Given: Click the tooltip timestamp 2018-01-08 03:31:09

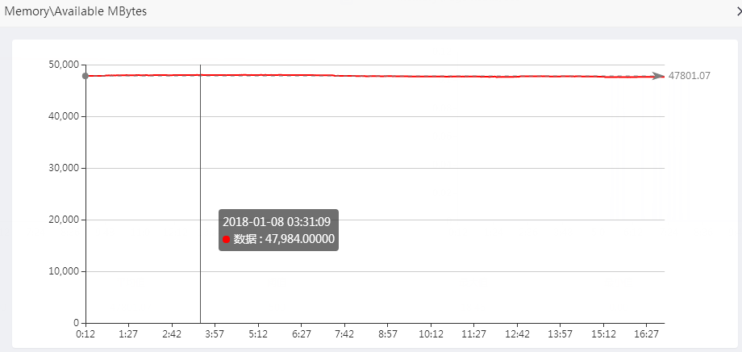Looking at the screenshot, I should click(x=277, y=221).
